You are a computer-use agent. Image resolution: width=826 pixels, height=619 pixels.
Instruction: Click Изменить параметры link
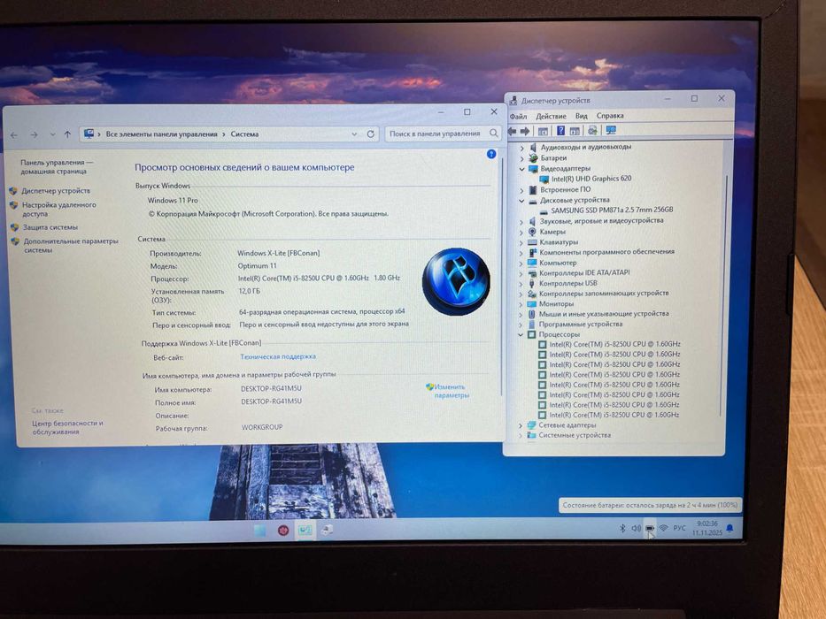[x=451, y=391]
